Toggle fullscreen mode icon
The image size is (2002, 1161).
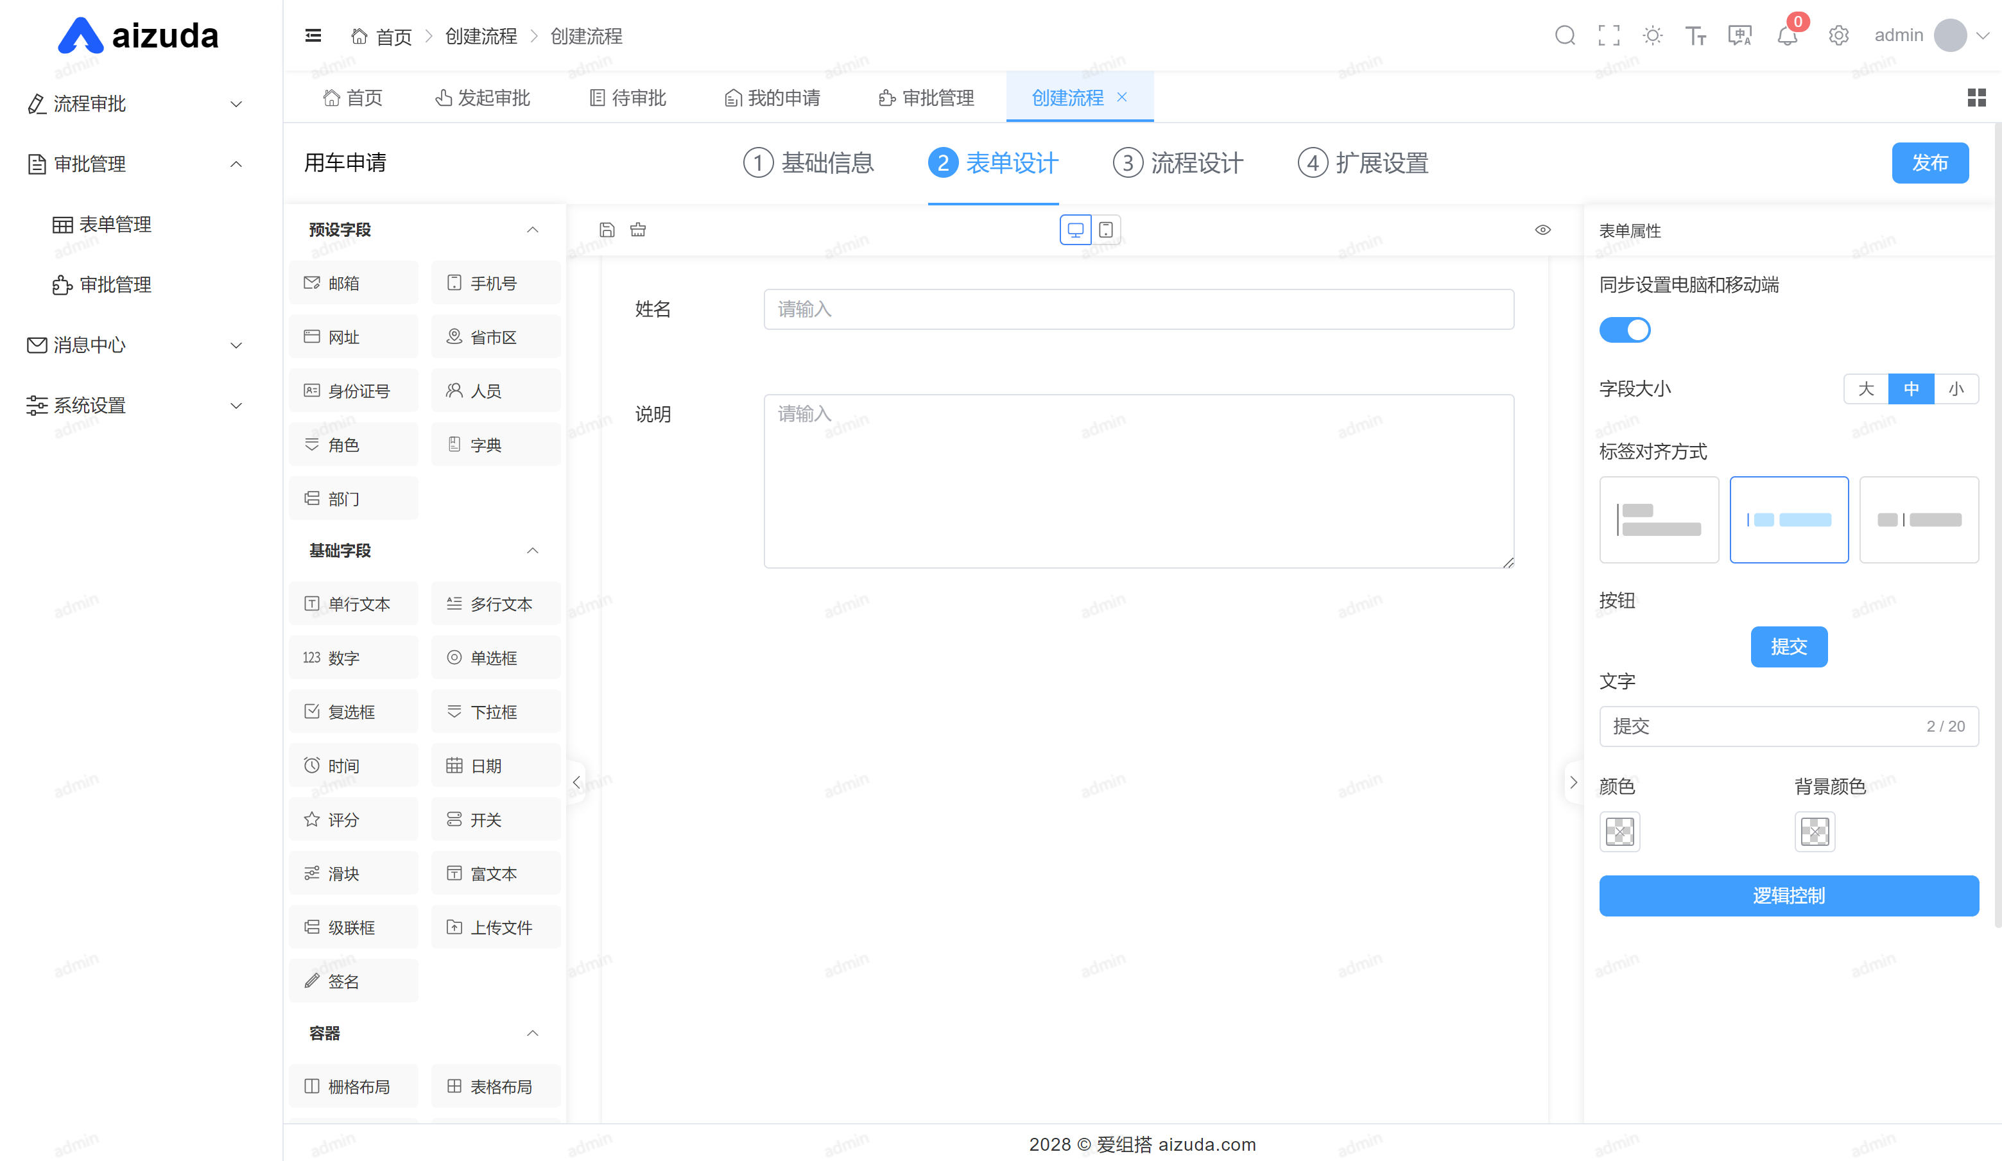pos(1609,36)
